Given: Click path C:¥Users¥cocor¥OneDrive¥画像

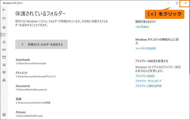Looking at the screenshot, I should pyautogui.click(x=33, y=103).
